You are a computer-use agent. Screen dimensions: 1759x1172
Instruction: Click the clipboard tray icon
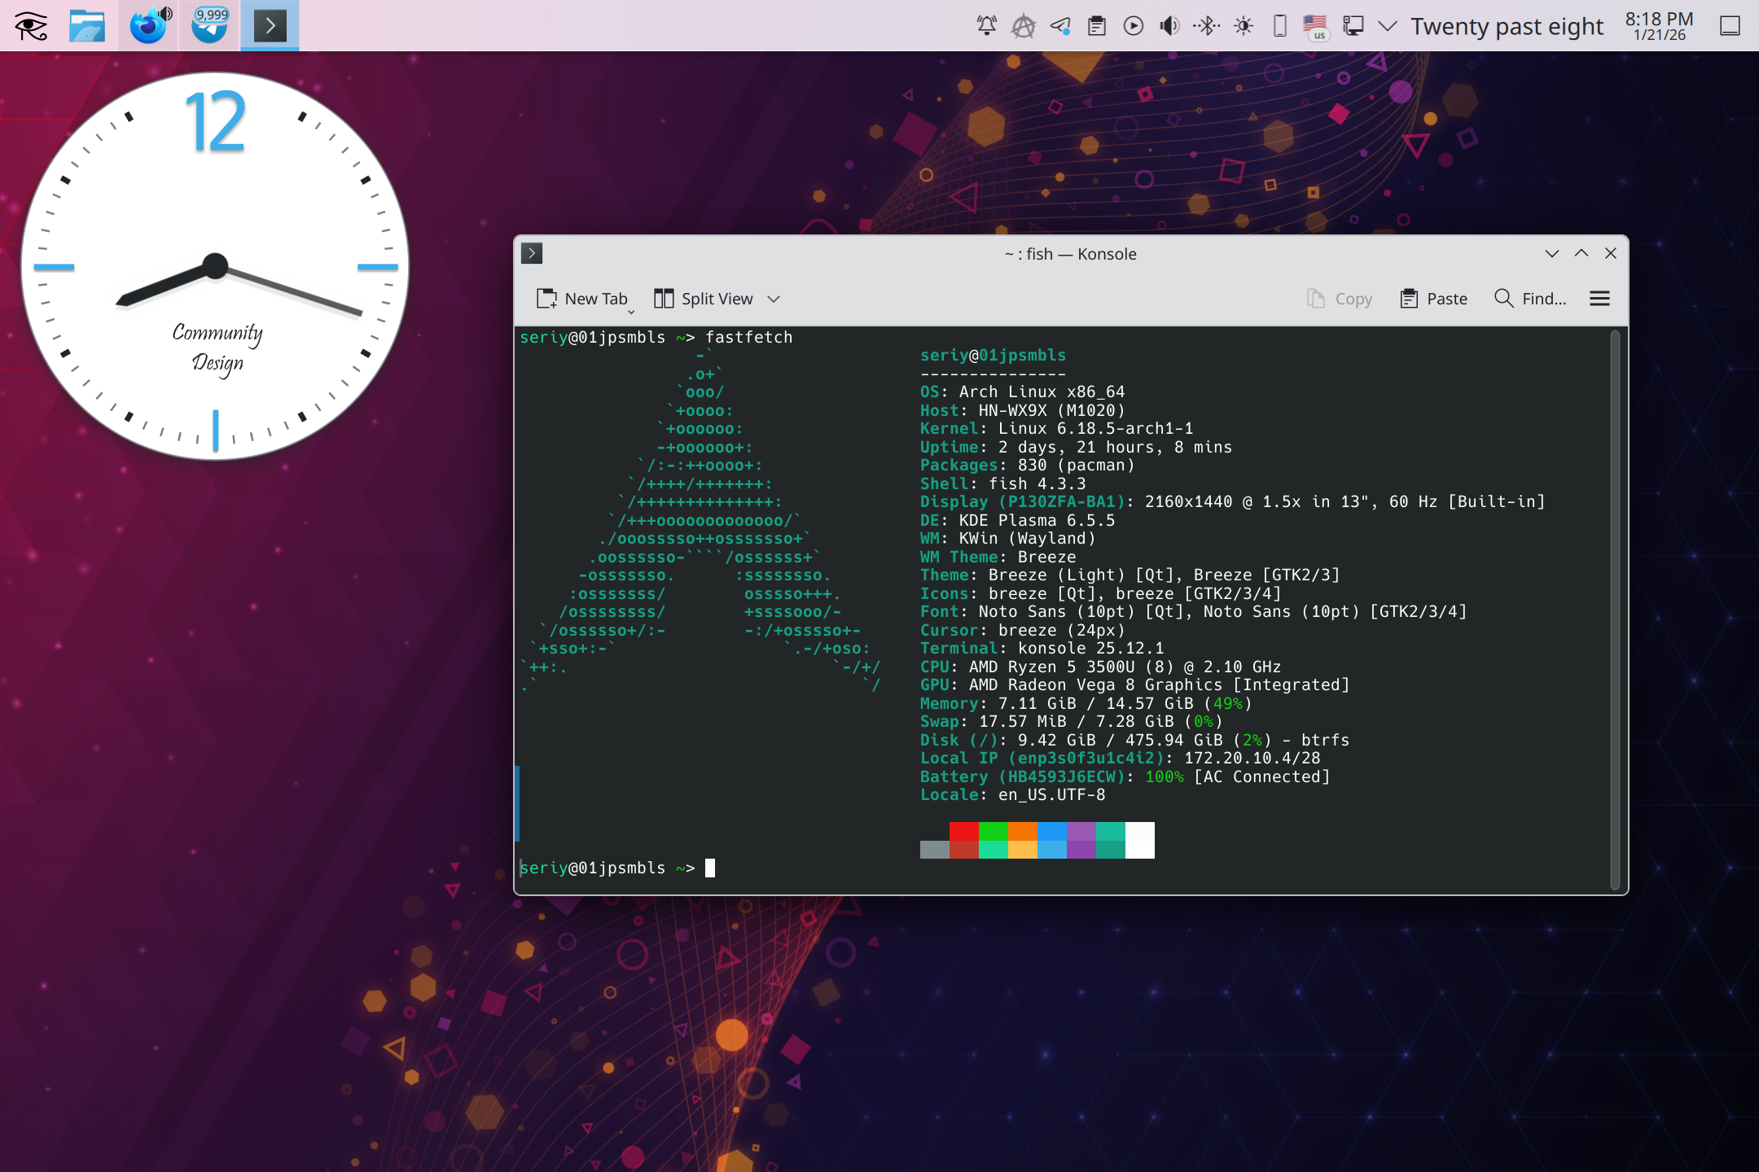1096,26
